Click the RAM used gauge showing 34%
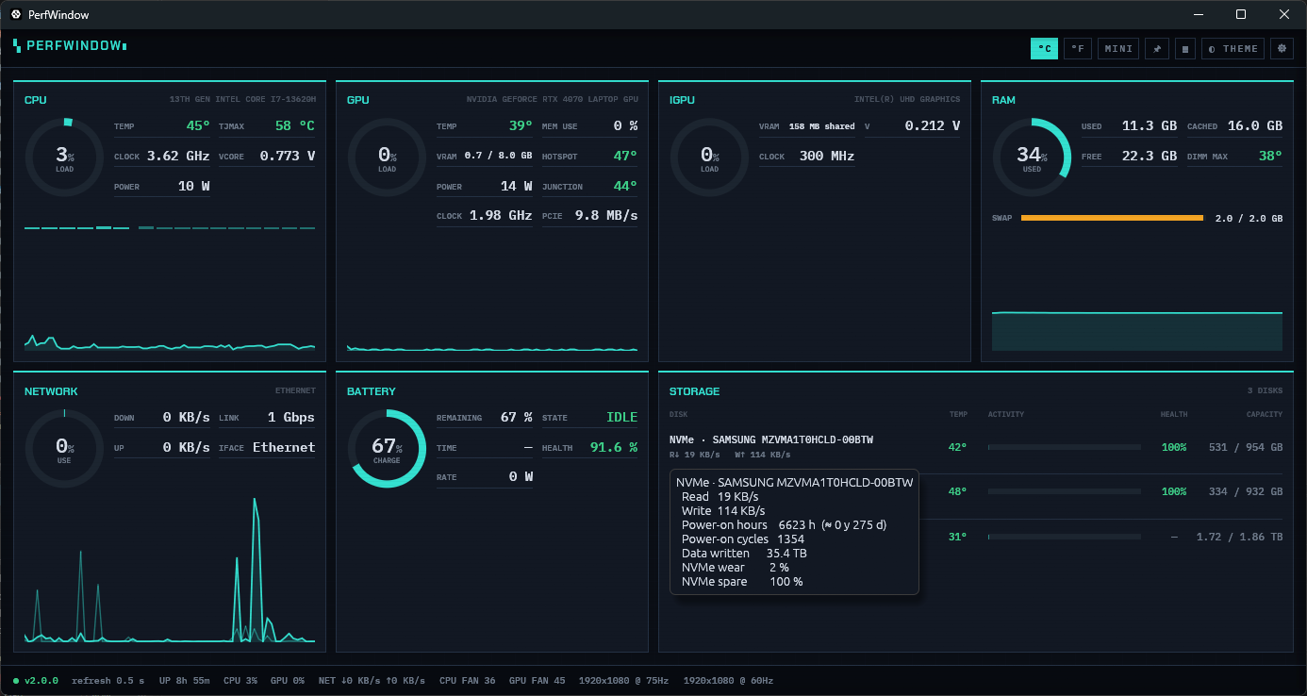This screenshot has width=1307, height=696. 1032,157
